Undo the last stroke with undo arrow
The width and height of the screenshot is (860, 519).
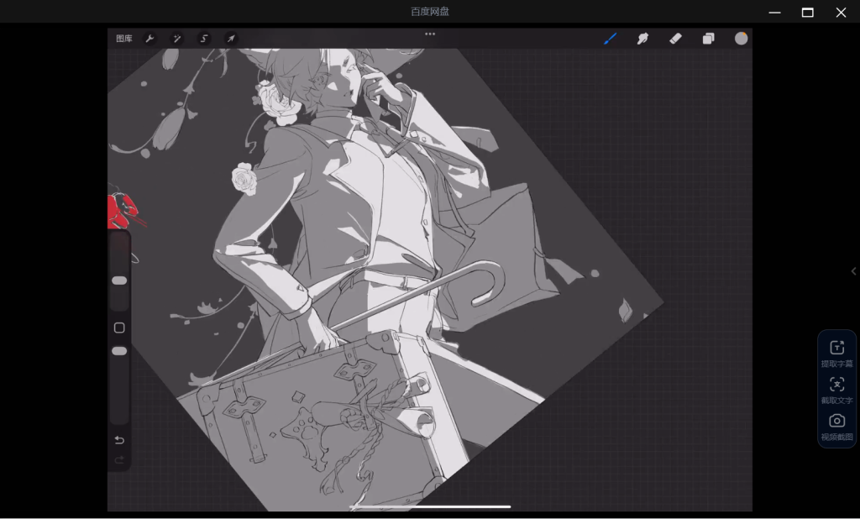click(119, 440)
